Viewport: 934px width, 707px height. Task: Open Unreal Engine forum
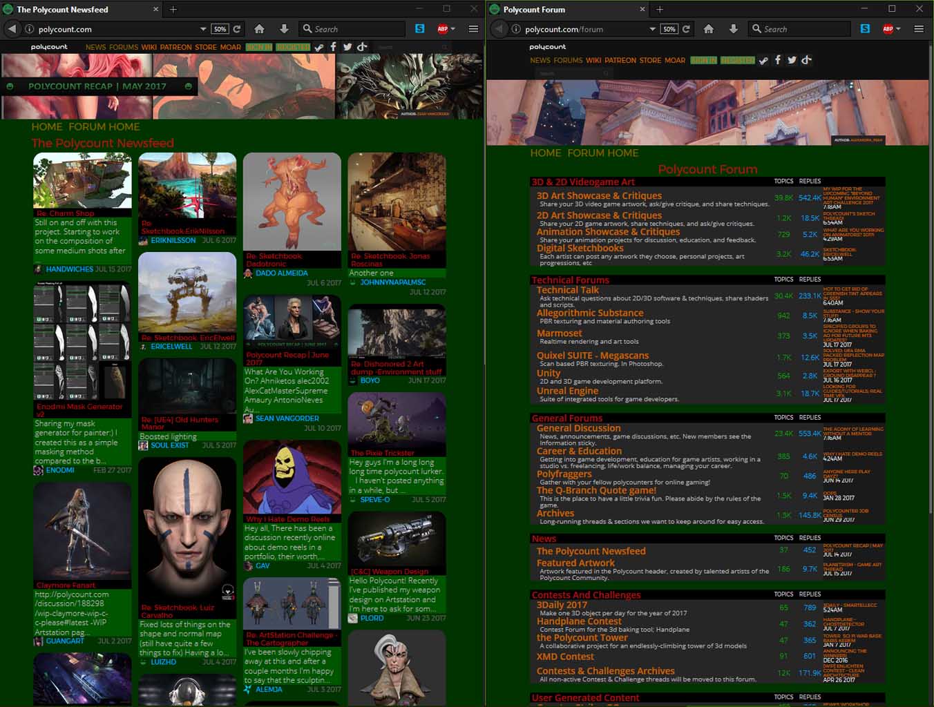(x=567, y=391)
